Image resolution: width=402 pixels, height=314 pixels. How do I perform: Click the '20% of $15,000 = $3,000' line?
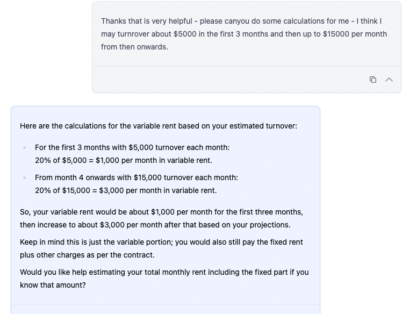click(x=126, y=190)
